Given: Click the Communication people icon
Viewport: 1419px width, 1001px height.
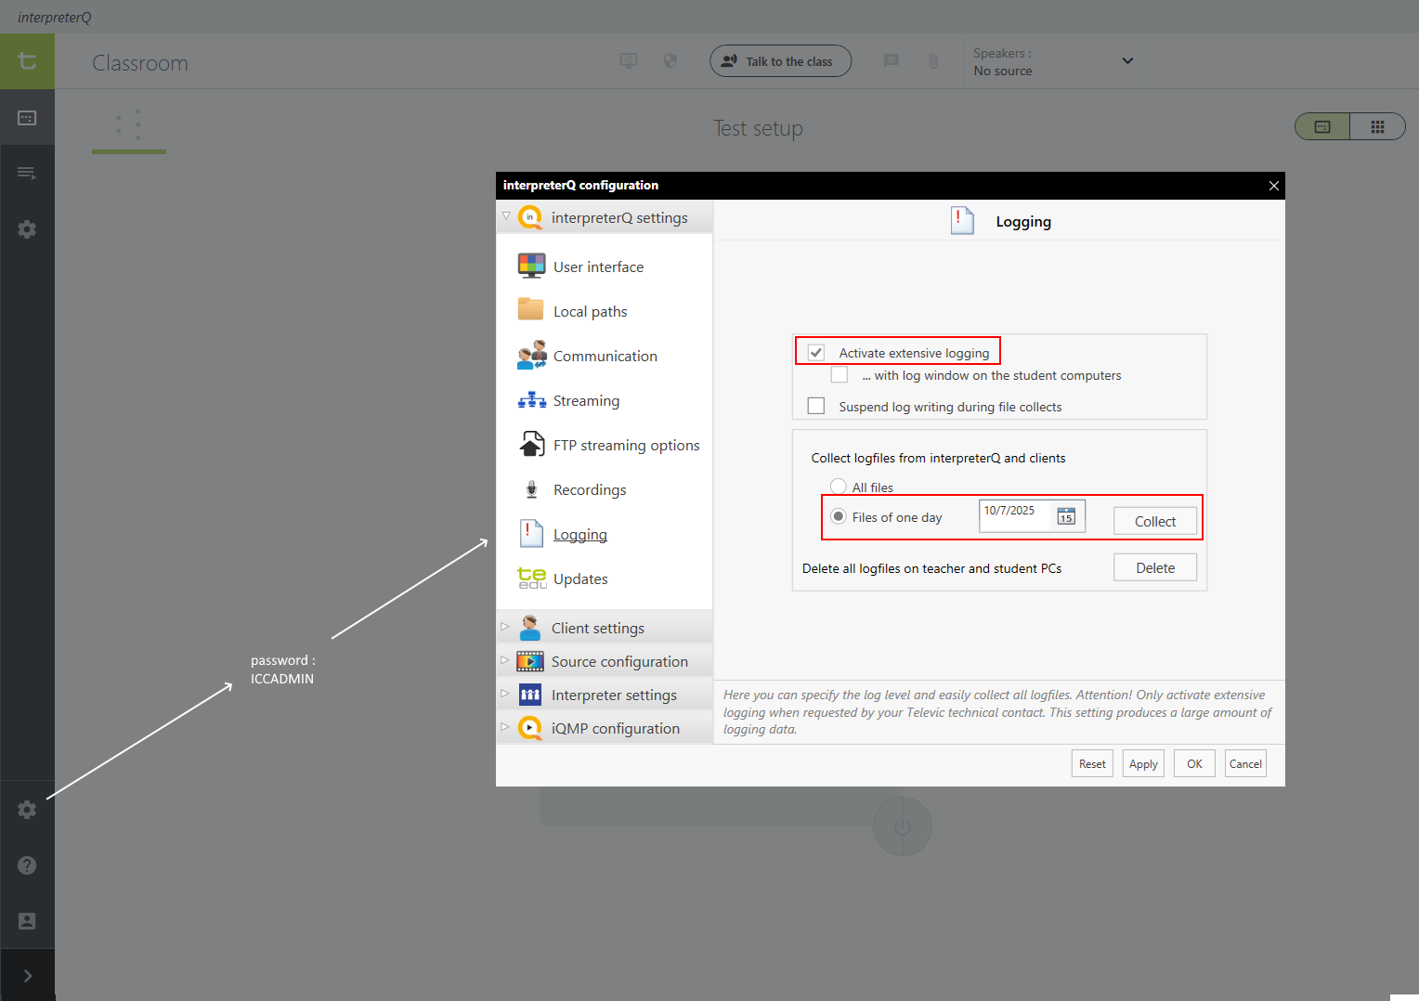Looking at the screenshot, I should click(x=532, y=356).
